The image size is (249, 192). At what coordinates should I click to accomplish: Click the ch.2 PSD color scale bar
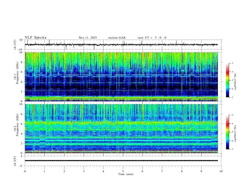(228, 132)
